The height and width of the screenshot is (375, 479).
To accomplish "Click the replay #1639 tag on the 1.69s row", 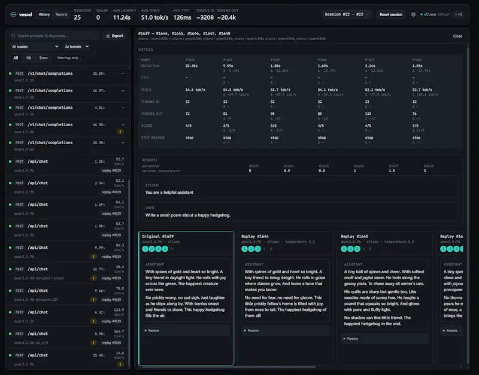I will (x=111, y=214).
